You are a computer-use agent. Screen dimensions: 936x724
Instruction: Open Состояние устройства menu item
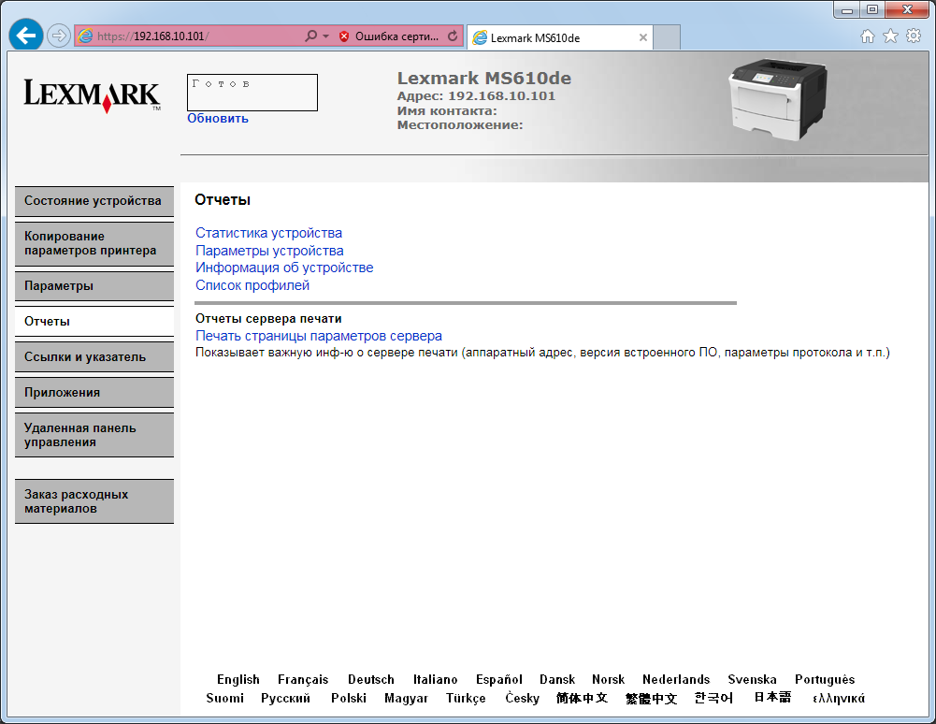pyautogui.click(x=94, y=201)
